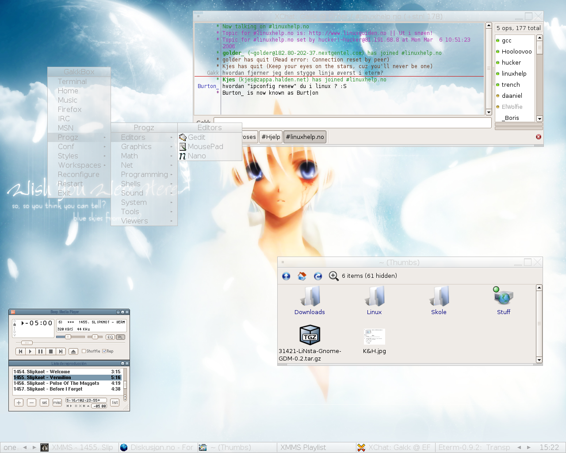Open the Downloads folder
This screenshot has height=453, width=566.
(x=310, y=300)
